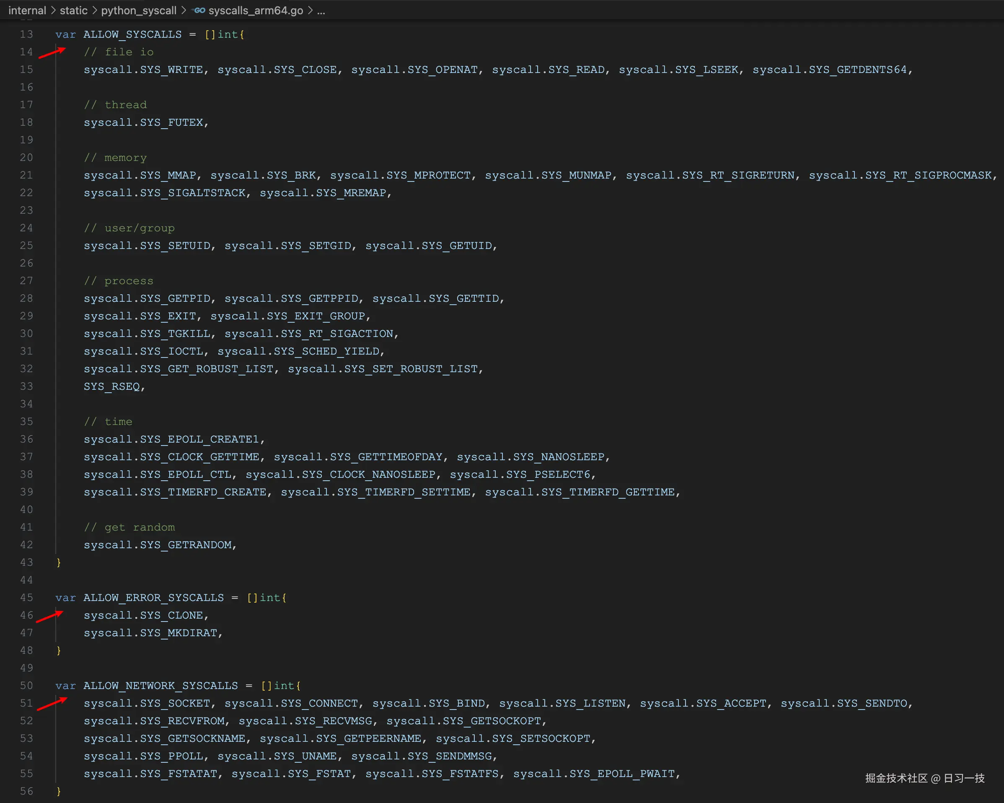Expand the breadcrumb ellipsis after syscalls_arm64.go
Viewport: 1004px width, 803px height.
(x=321, y=10)
